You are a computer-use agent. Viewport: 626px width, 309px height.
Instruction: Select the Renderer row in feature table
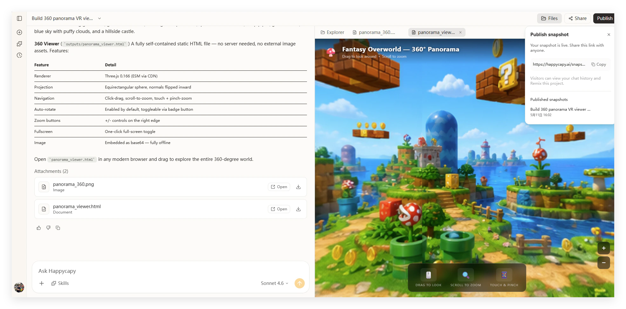pos(171,76)
